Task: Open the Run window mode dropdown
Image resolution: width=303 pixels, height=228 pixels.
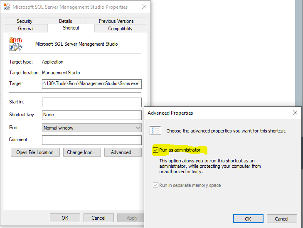Action: (x=92, y=128)
